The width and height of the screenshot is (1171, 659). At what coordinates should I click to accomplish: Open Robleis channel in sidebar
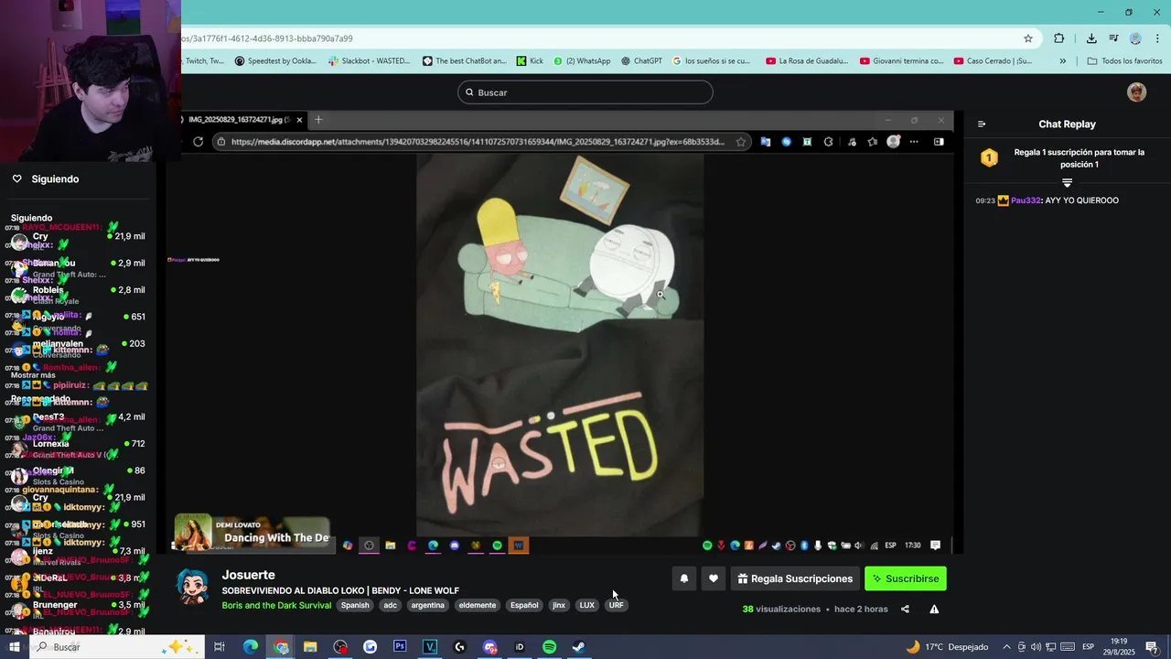point(78,295)
